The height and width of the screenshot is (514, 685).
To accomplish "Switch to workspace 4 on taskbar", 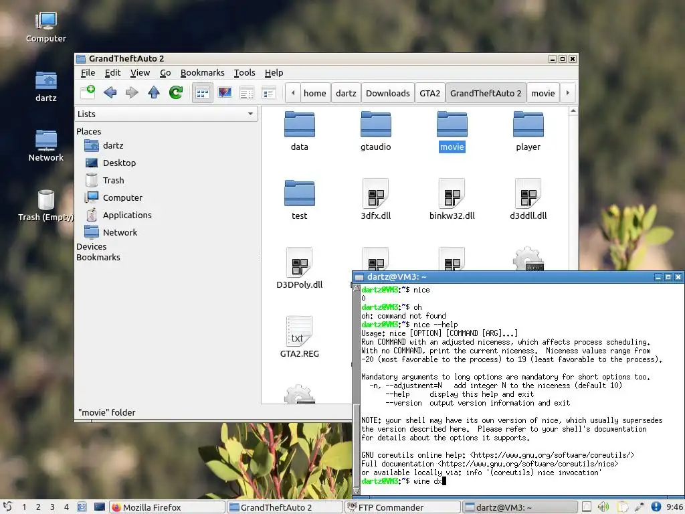I will (x=66, y=507).
